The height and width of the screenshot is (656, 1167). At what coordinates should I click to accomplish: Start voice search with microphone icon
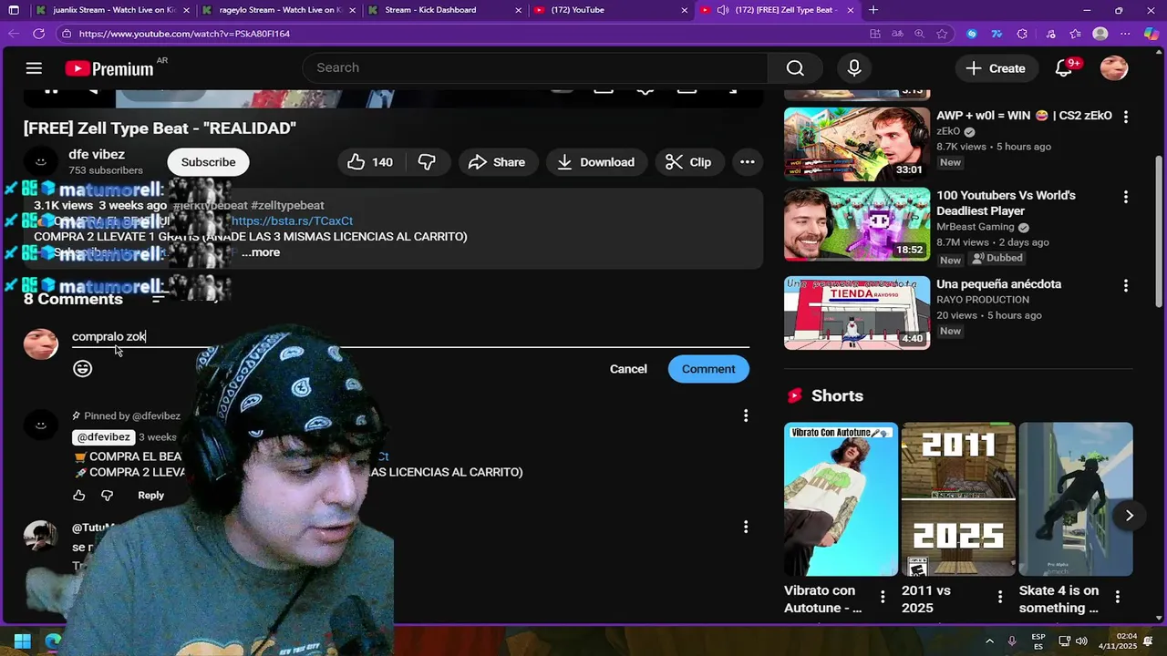tap(854, 68)
